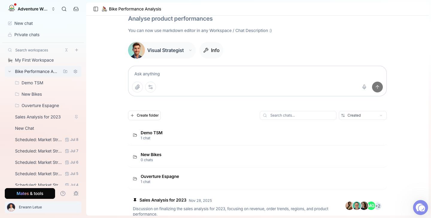
Task: Show the +2 additional participants
Action: 378,206
